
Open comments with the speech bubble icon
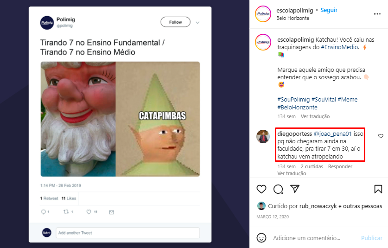(x=278, y=189)
